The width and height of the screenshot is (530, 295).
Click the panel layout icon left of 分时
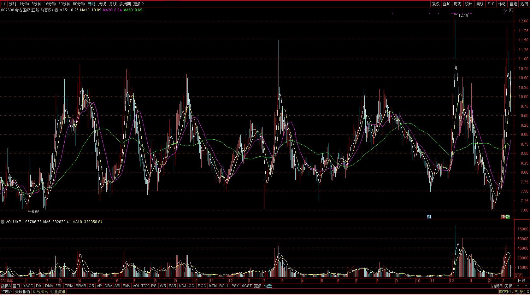3,4
